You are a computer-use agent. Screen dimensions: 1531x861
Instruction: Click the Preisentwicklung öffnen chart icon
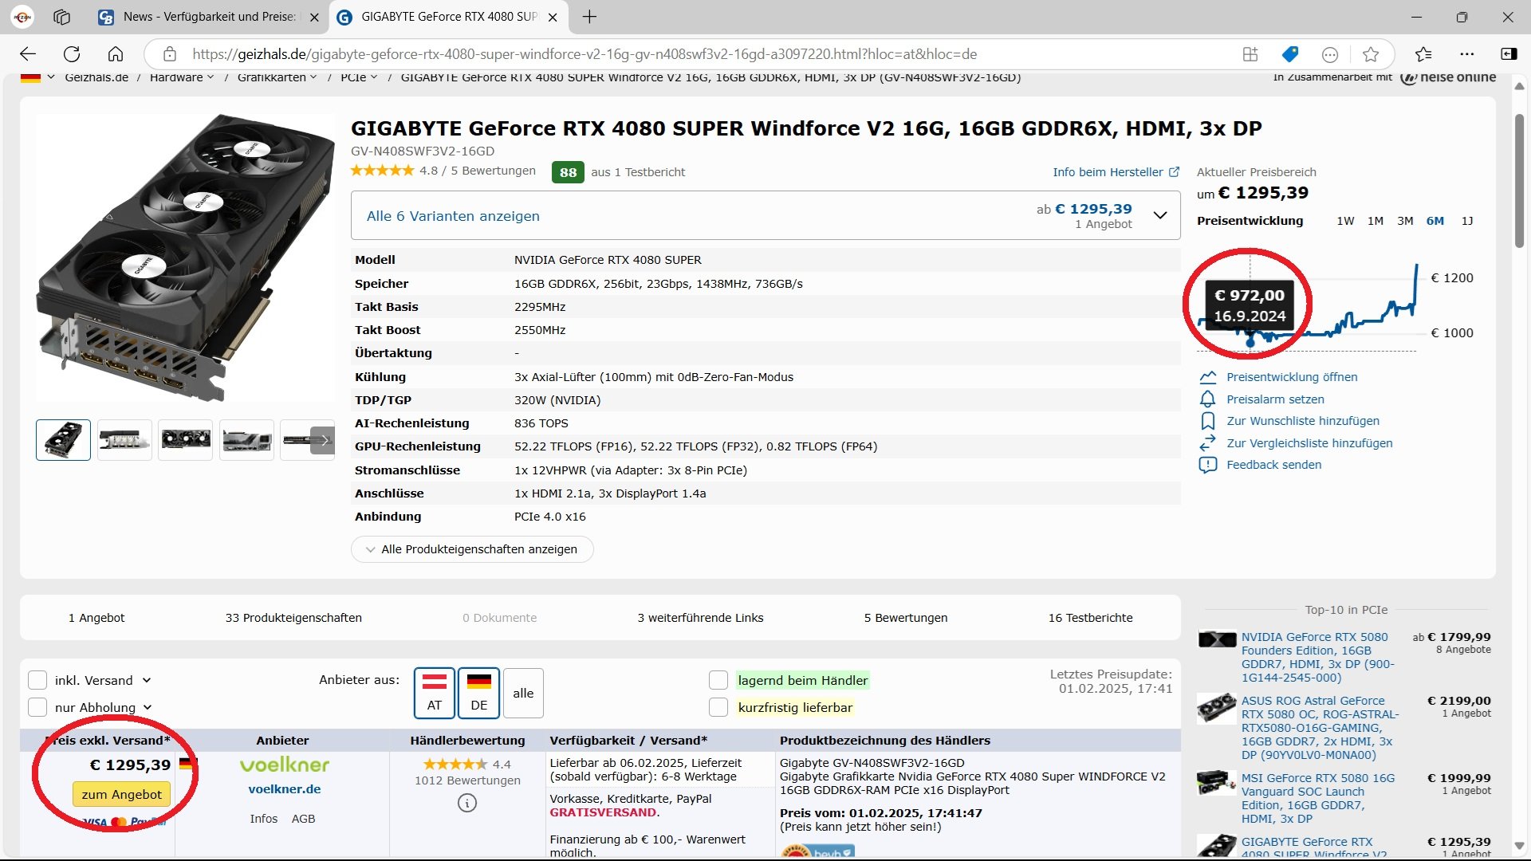pos(1207,377)
